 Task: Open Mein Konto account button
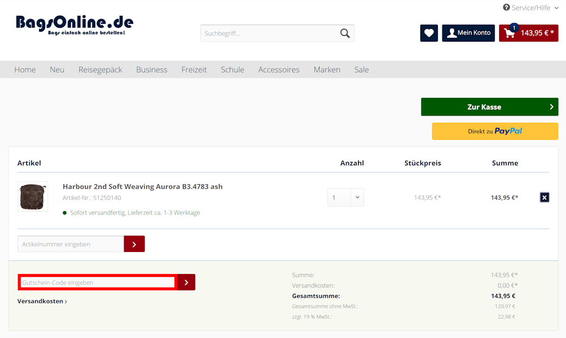pyautogui.click(x=468, y=33)
